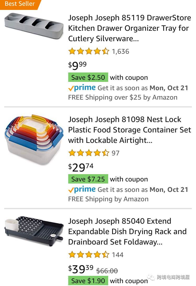This screenshot has width=196, height=286.
Task: Open Joseph Joseph 81098 Nest Lock title link
Action: (130, 130)
